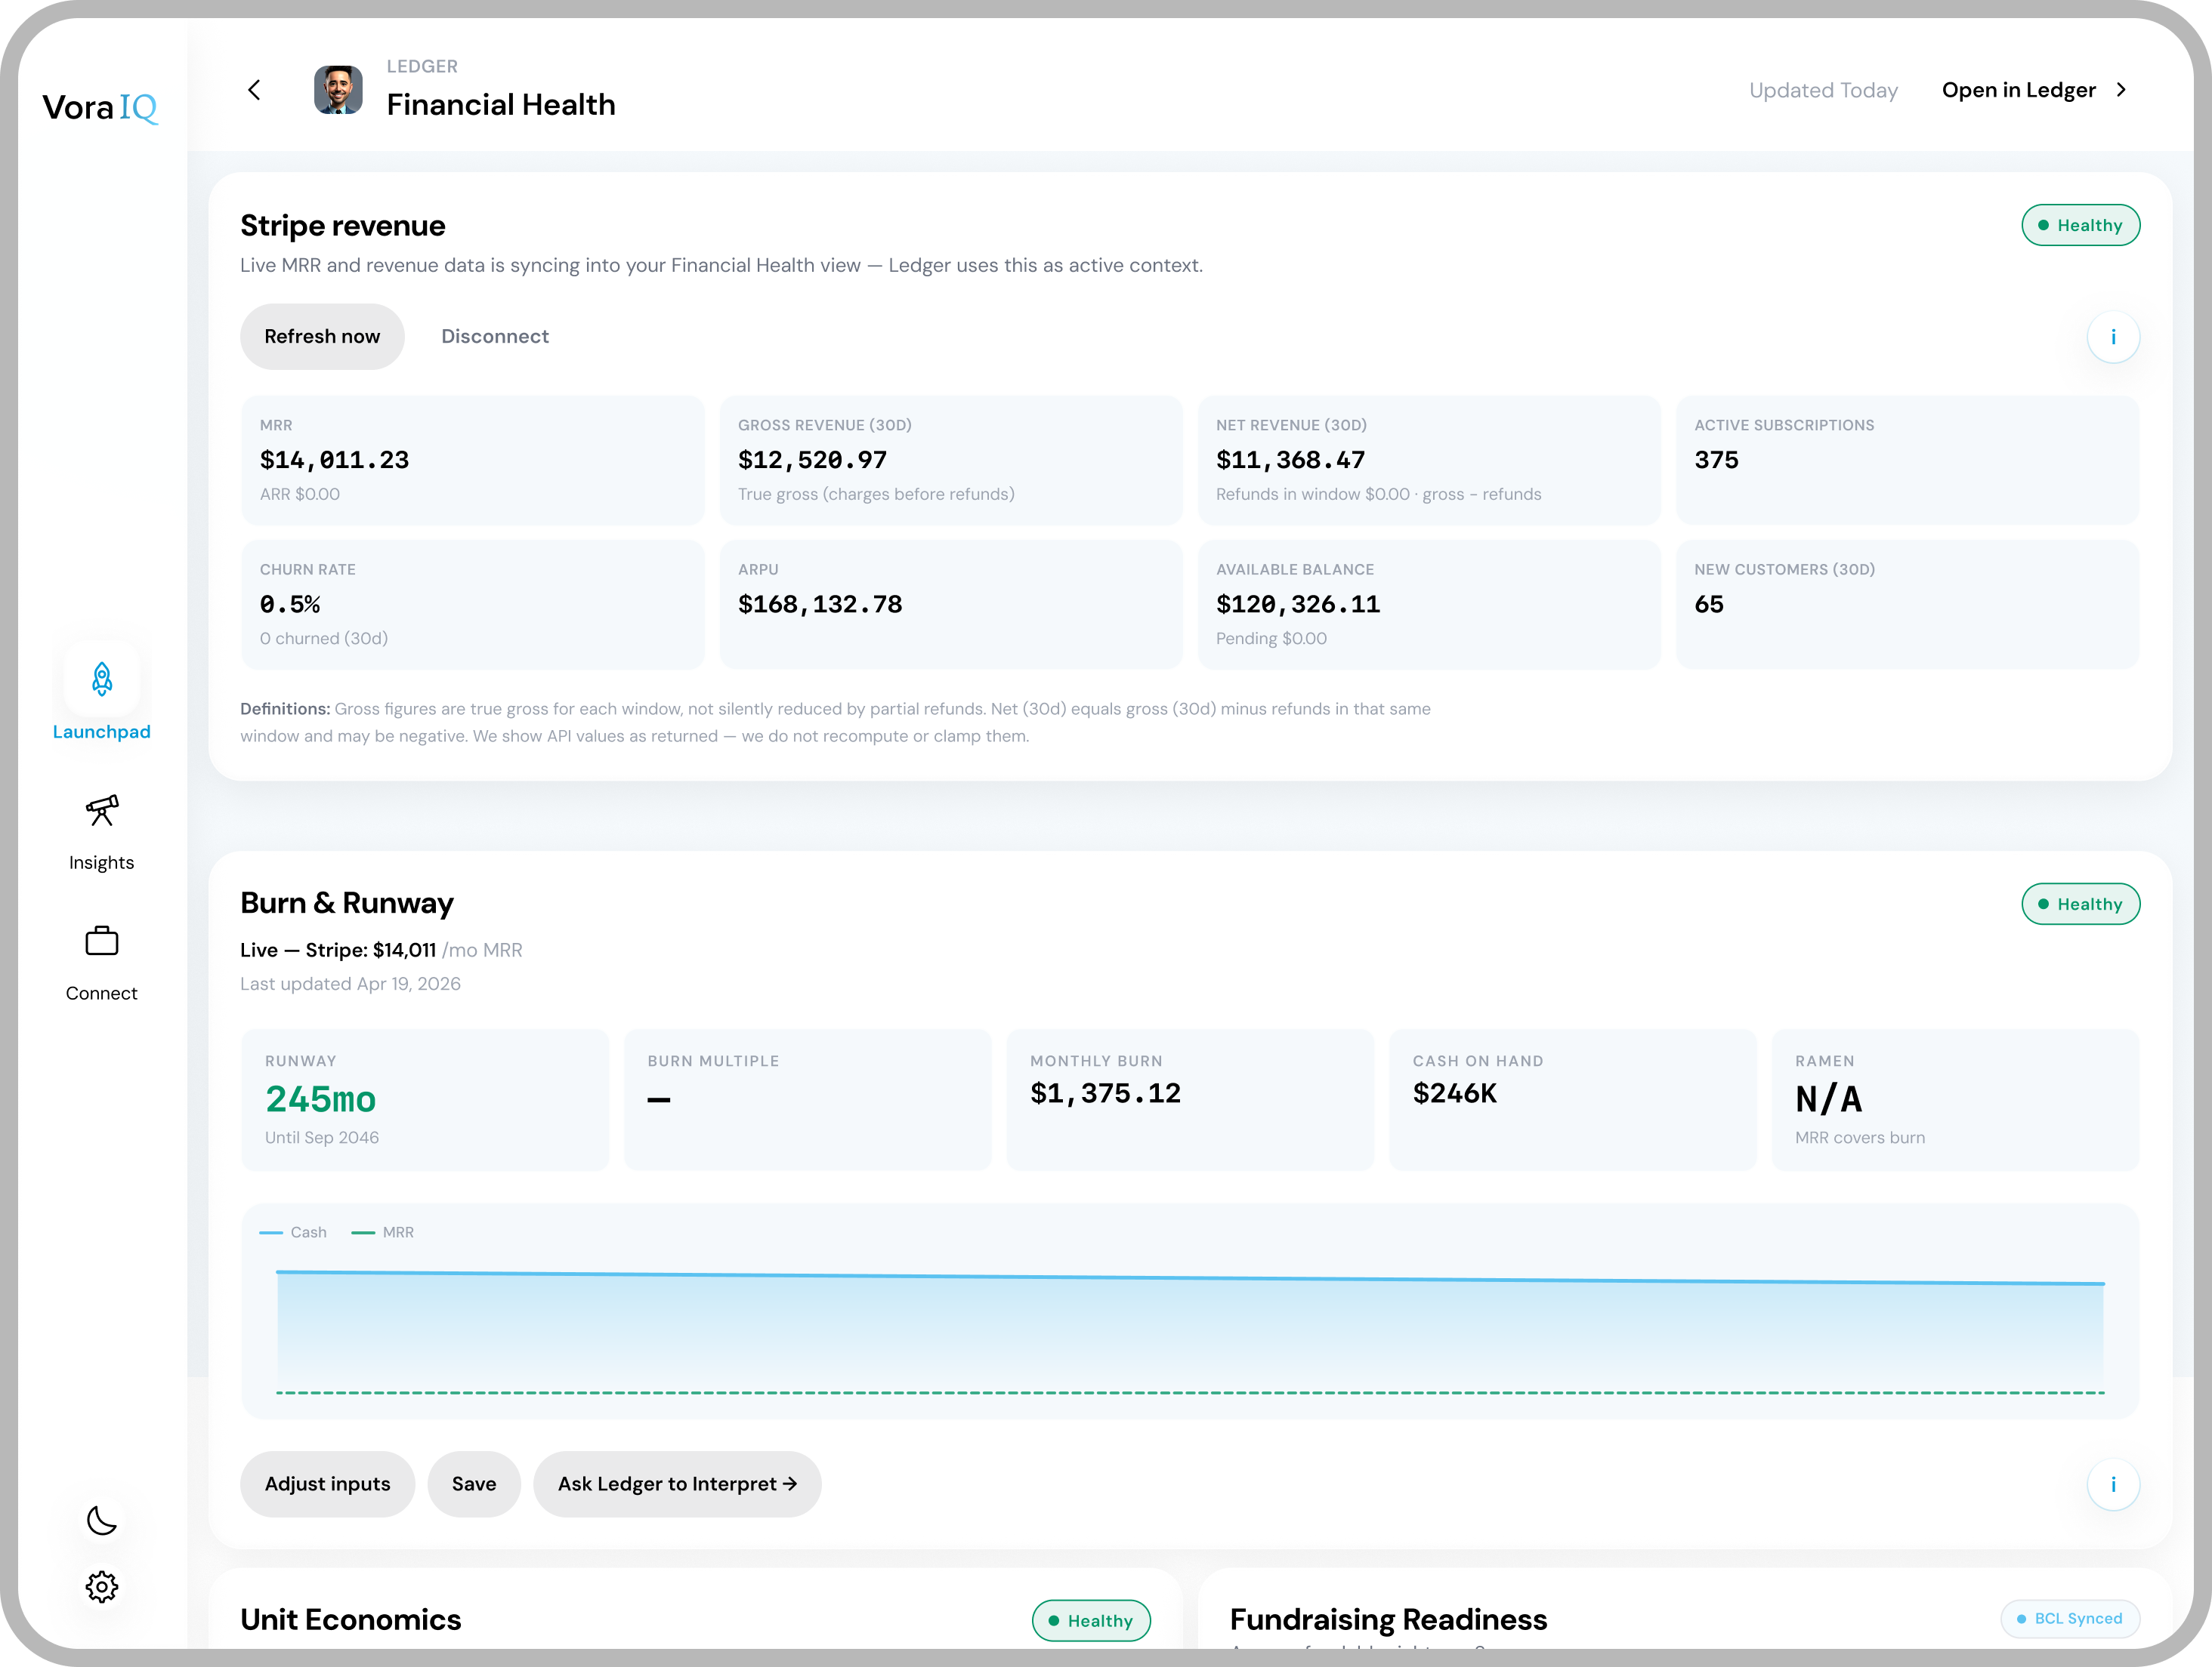Click the Burn Multiple dash value

(x=658, y=1099)
